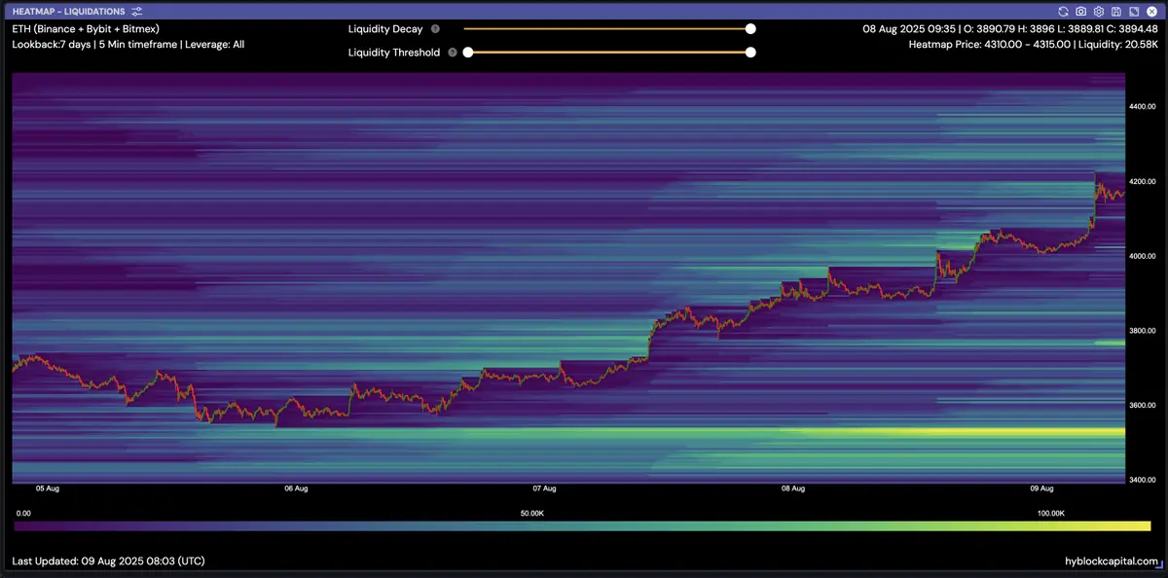Open the gear settings icon
The image size is (1168, 578).
tap(1098, 11)
